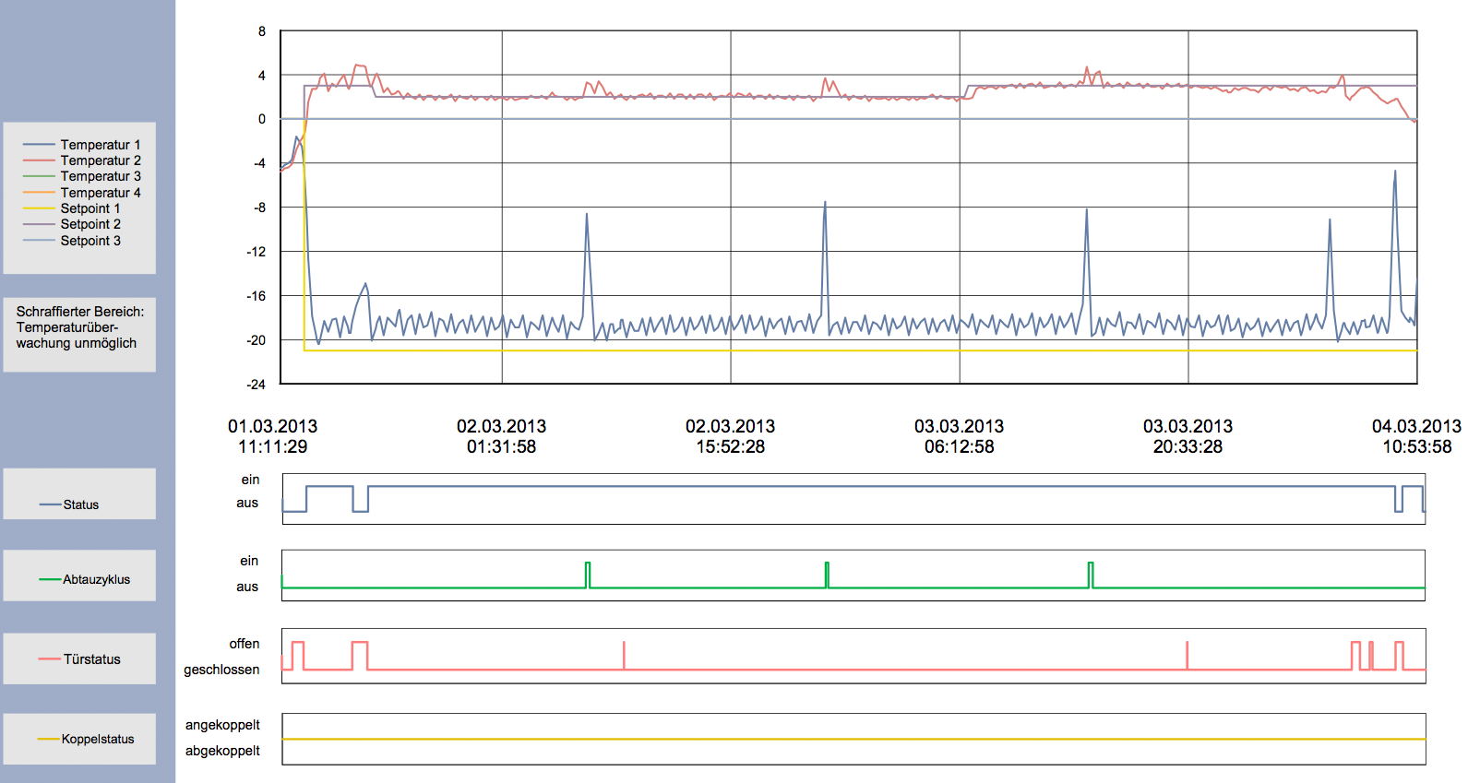Select Setpoint 2 in the legend
The height and width of the screenshot is (783, 1468).
(90, 224)
